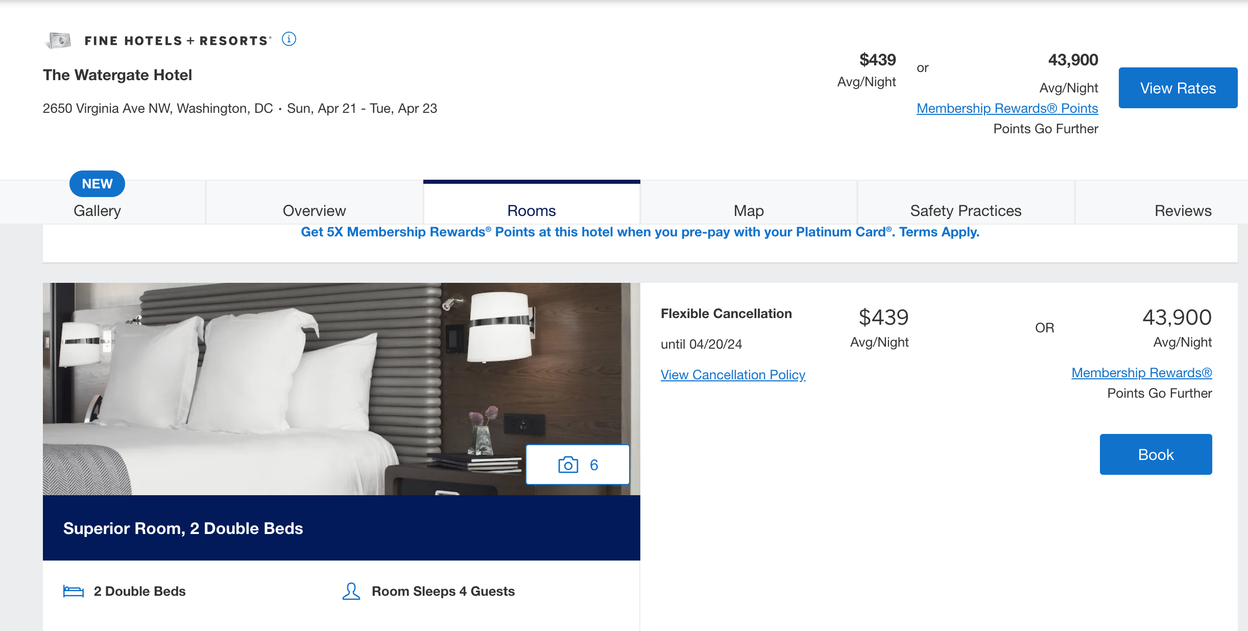The width and height of the screenshot is (1248, 631).
Task: Click the Fine Hotels + Resorts info icon
Action: point(289,39)
